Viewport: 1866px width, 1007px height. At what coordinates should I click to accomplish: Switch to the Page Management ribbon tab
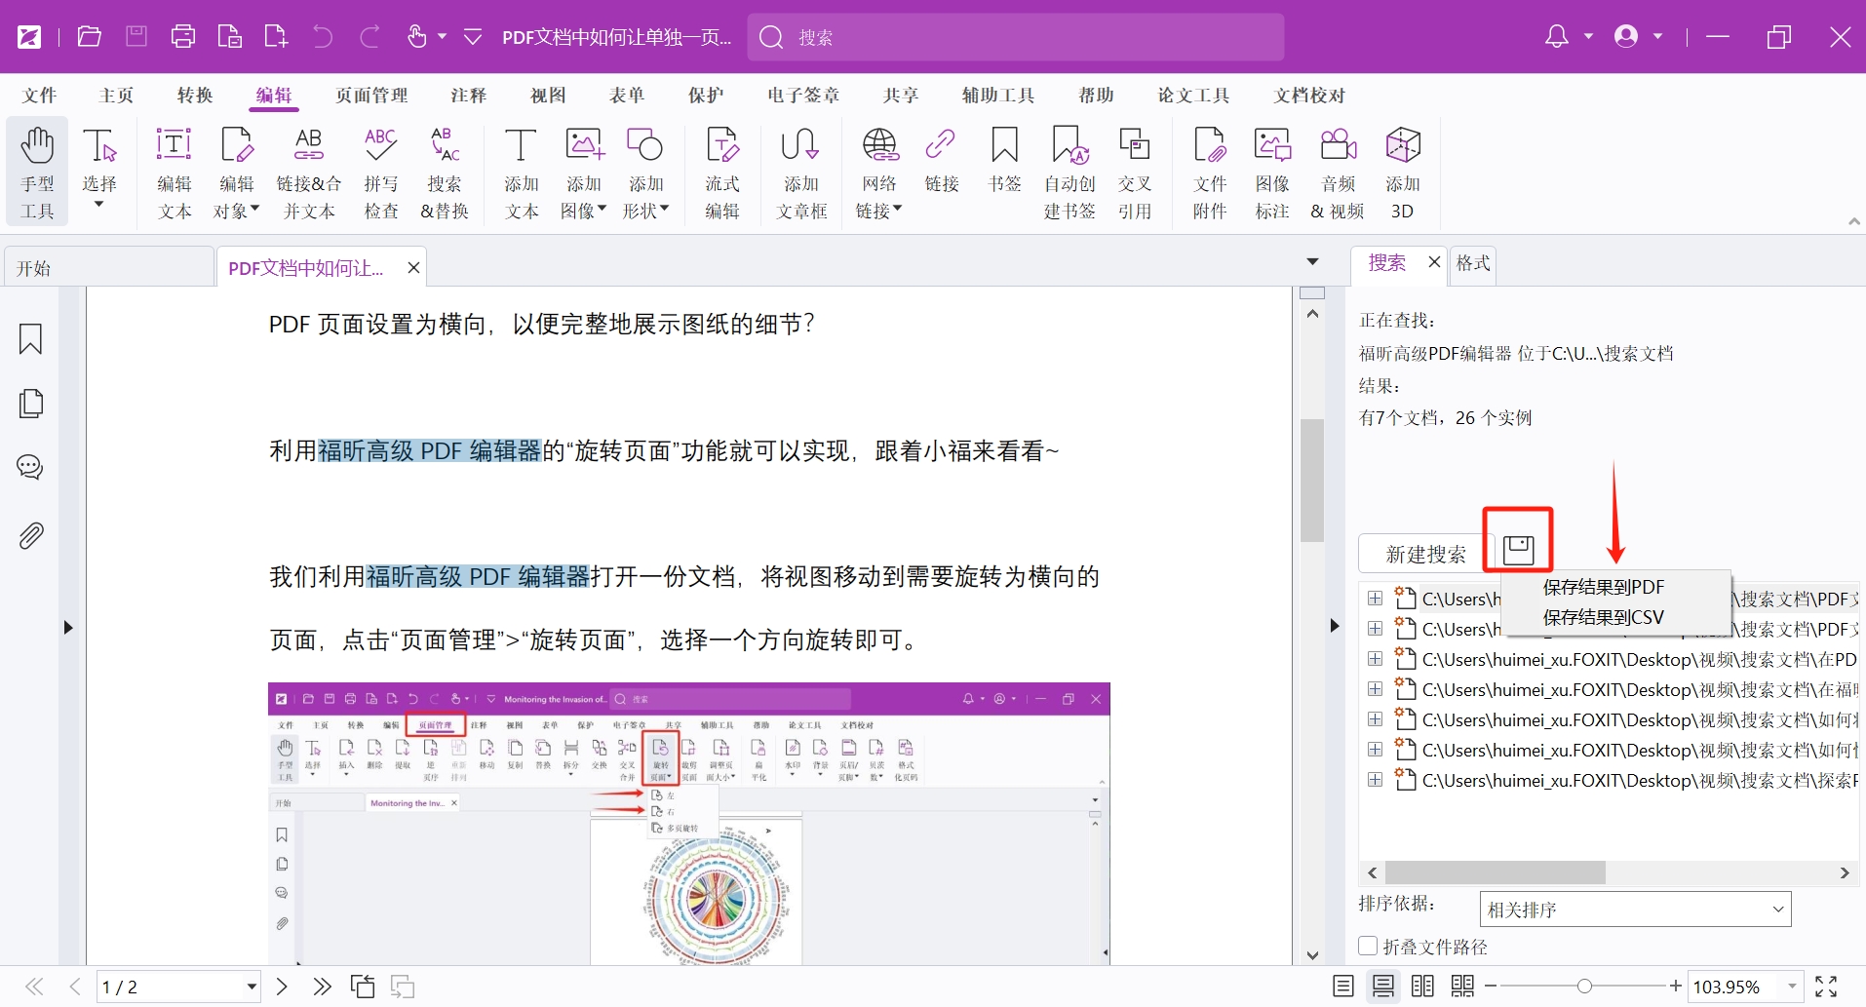[371, 96]
